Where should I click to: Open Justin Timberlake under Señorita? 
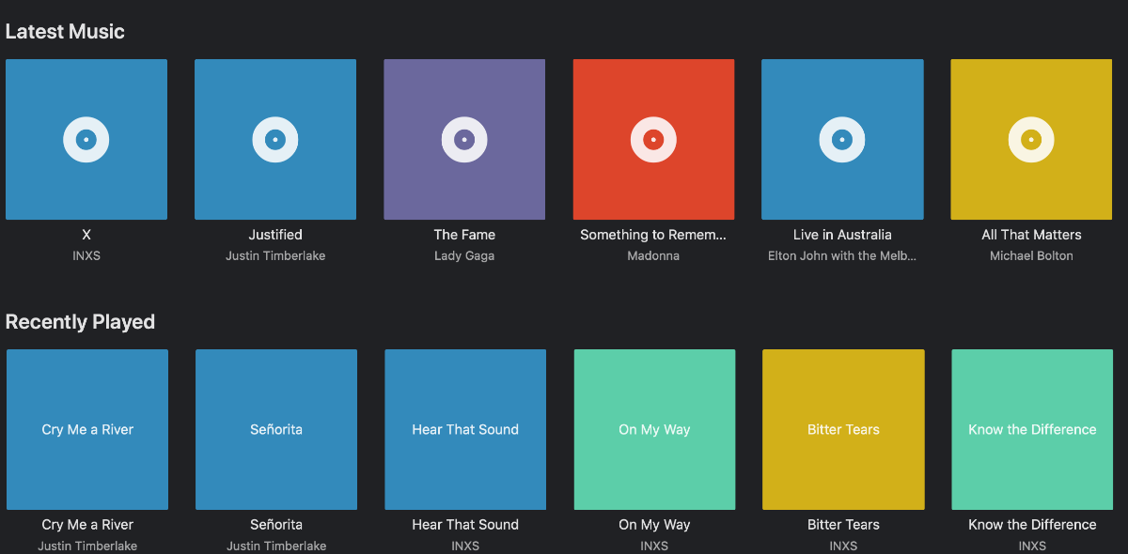(276, 546)
